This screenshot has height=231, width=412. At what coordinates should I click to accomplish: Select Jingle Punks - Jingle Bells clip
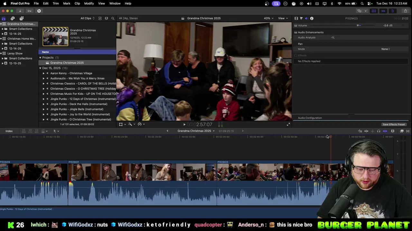tap(77, 109)
